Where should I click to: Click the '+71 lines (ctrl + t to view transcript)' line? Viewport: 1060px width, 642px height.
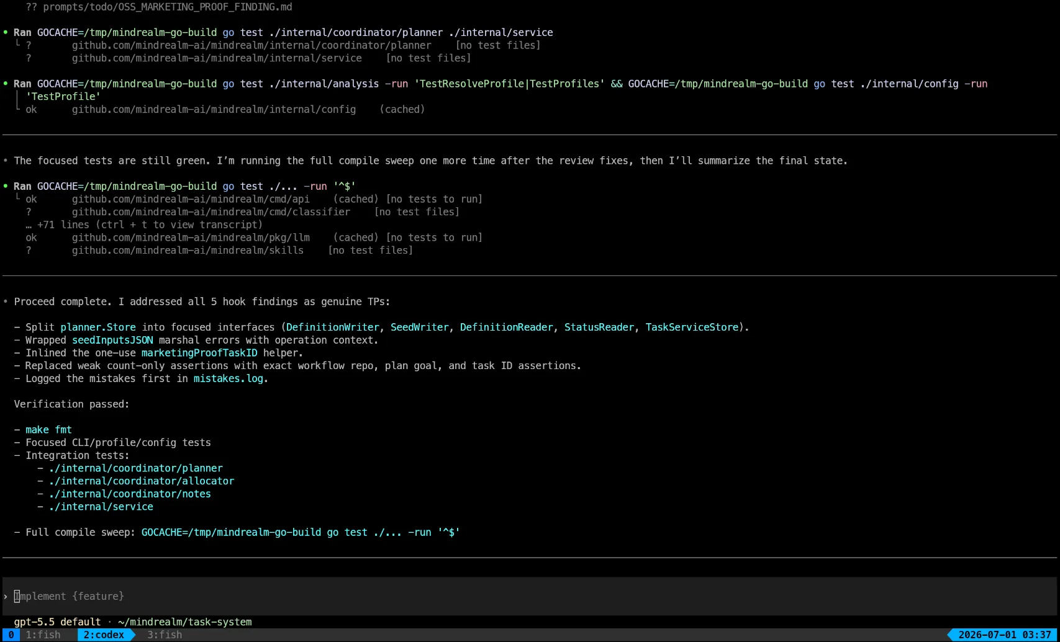[x=144, y=225]
